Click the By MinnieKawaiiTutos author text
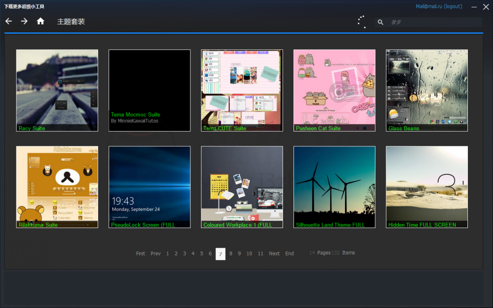The height and width of the screenshot is (308, 493). [x=135, y=121]
